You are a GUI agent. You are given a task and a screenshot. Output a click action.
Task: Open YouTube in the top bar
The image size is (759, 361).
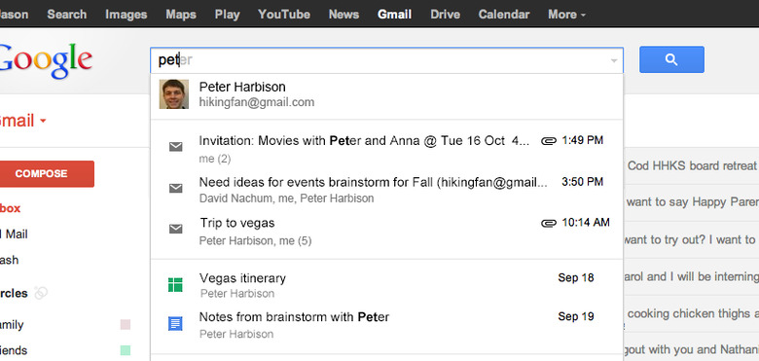[x=284, y=14]
